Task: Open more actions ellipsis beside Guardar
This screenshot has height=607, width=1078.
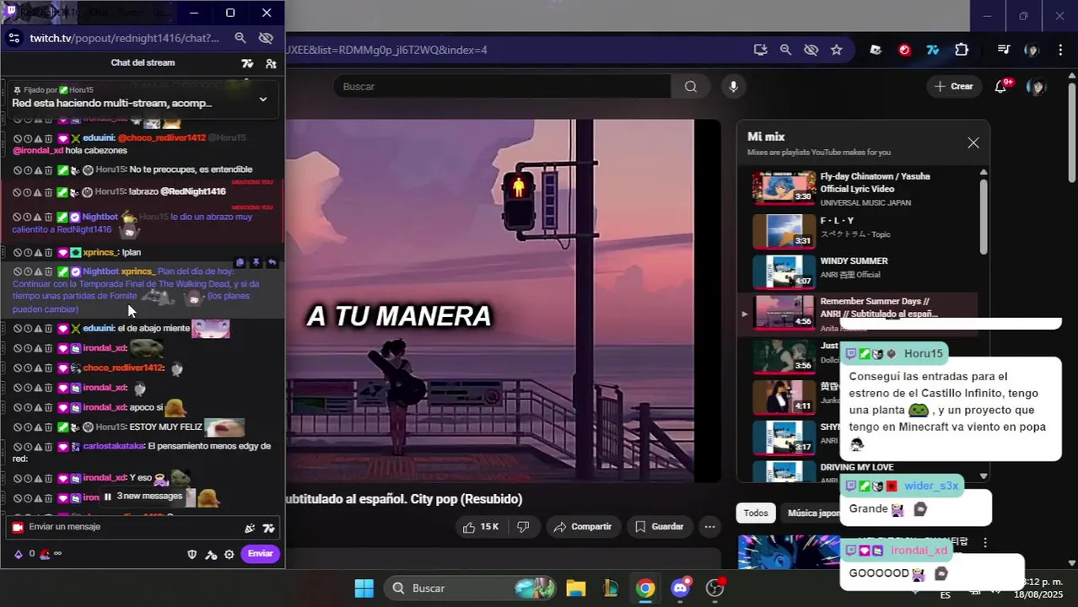Action: click(x=710, y=527)
